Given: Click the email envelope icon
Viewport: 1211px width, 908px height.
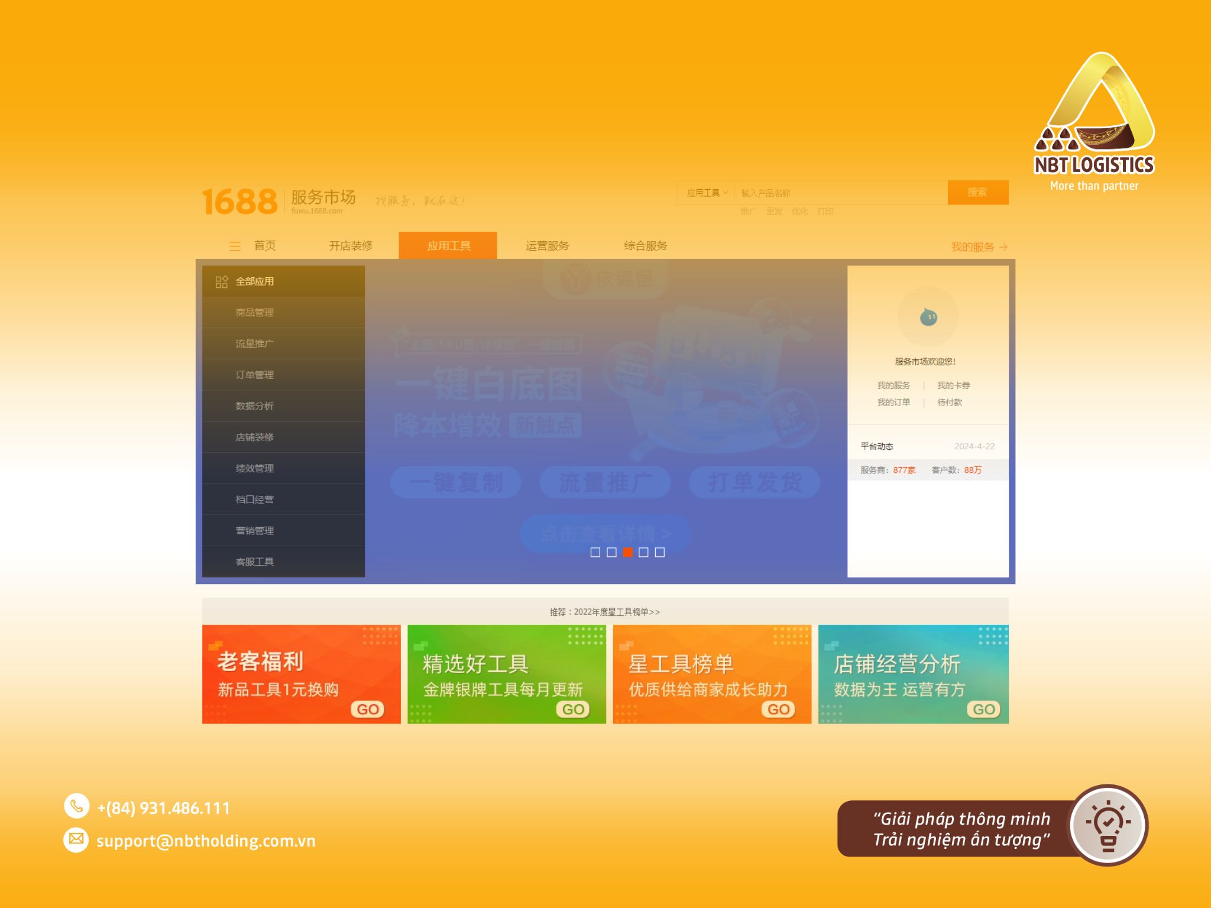Looking at the screenshot, I should click(76, 839).
